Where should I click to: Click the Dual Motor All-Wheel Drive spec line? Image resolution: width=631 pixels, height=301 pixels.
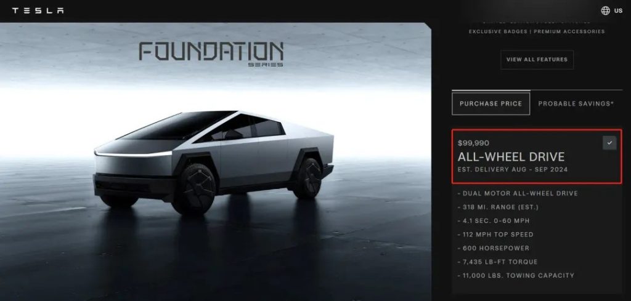click(x=518, y=194)
